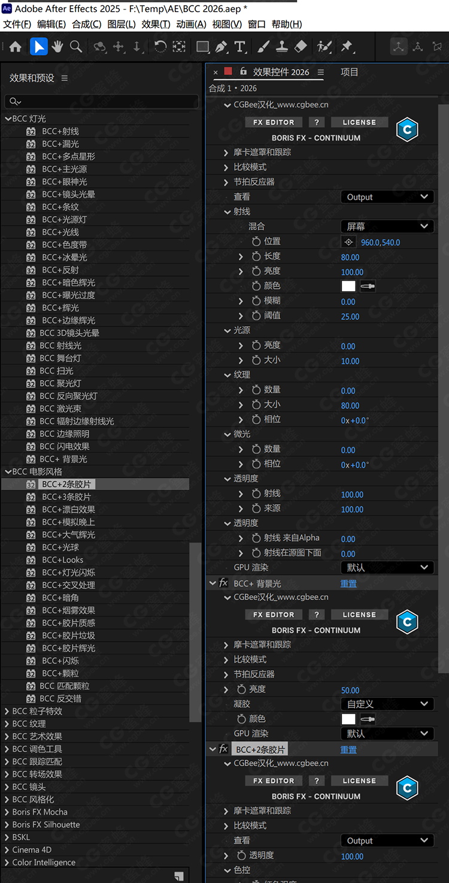
Task: Select the Hand tool
Action: [x=57, y=47]
